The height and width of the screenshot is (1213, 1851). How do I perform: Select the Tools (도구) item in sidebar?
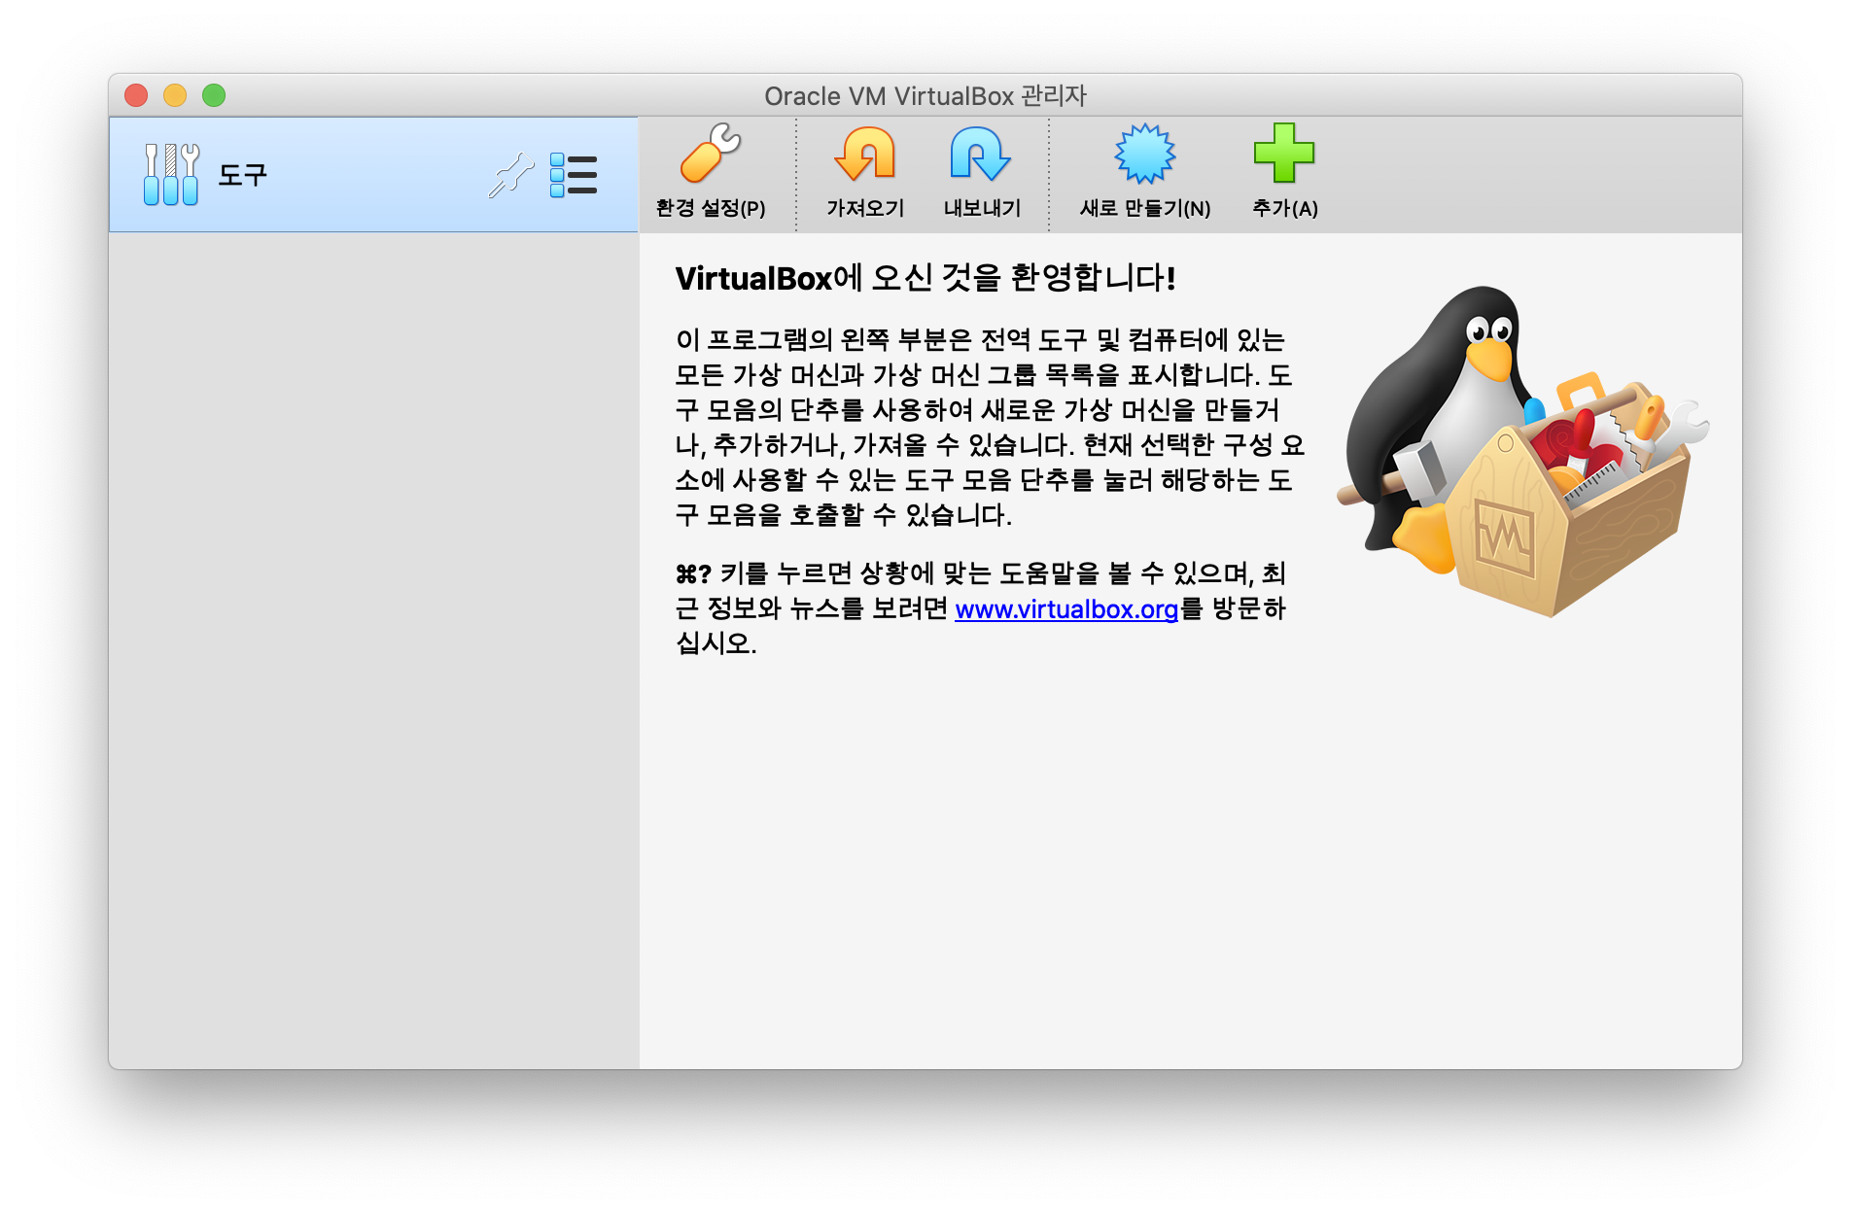click(373, 175)
